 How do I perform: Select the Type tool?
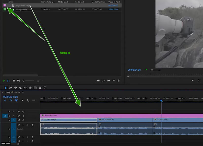point(45,88)
